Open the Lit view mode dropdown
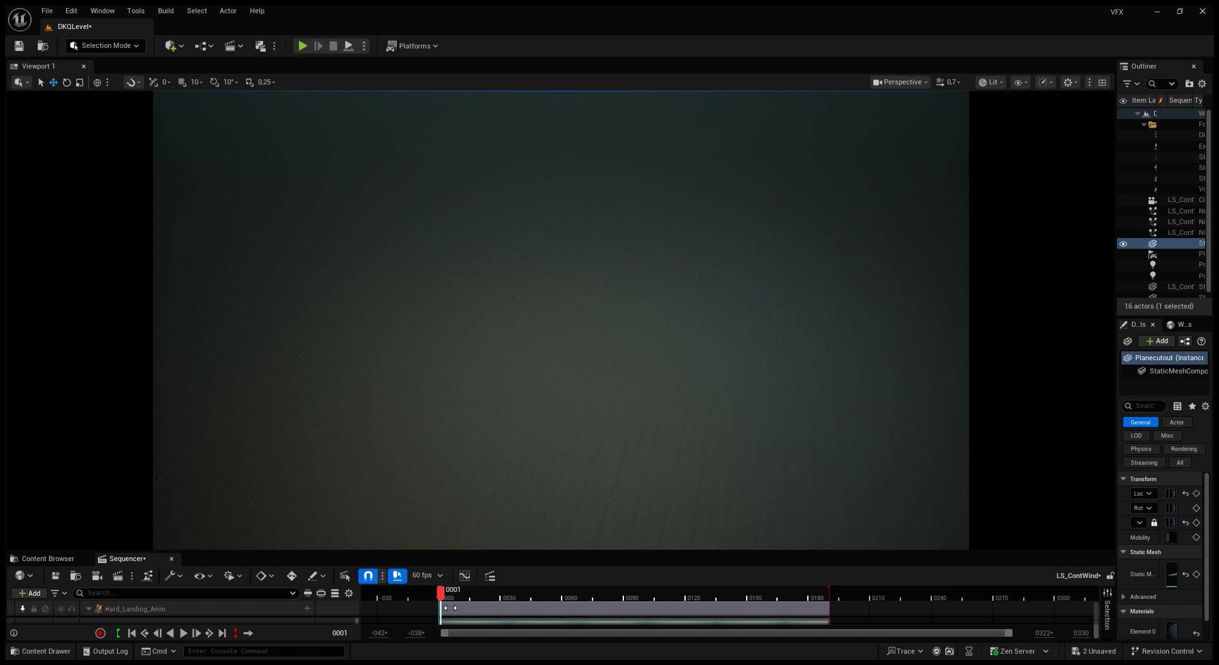Image resolution: width=1219 pixels, height=665 pixels. (x=990, y=82)
